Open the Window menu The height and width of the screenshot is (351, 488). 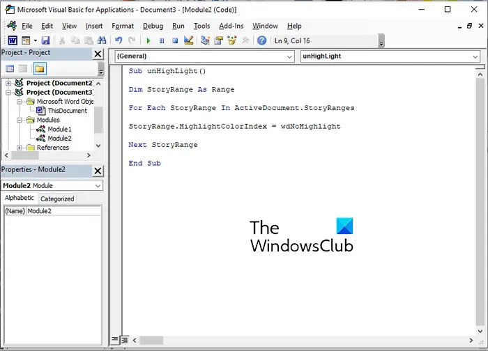click(x=265, y=26)
